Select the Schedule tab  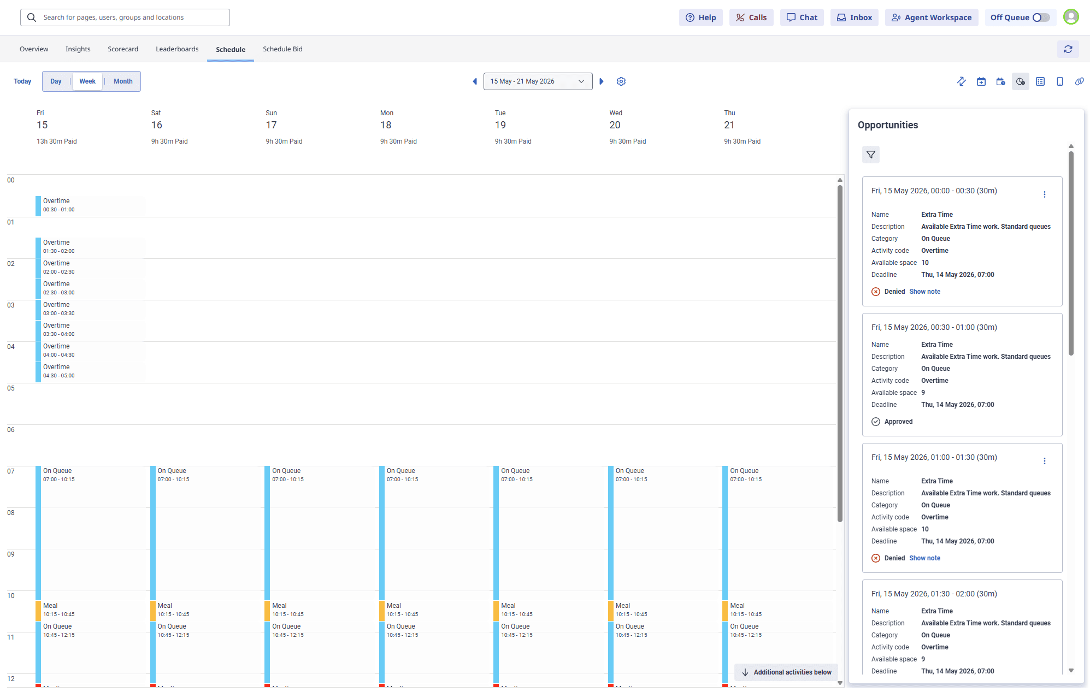[231, 49]
